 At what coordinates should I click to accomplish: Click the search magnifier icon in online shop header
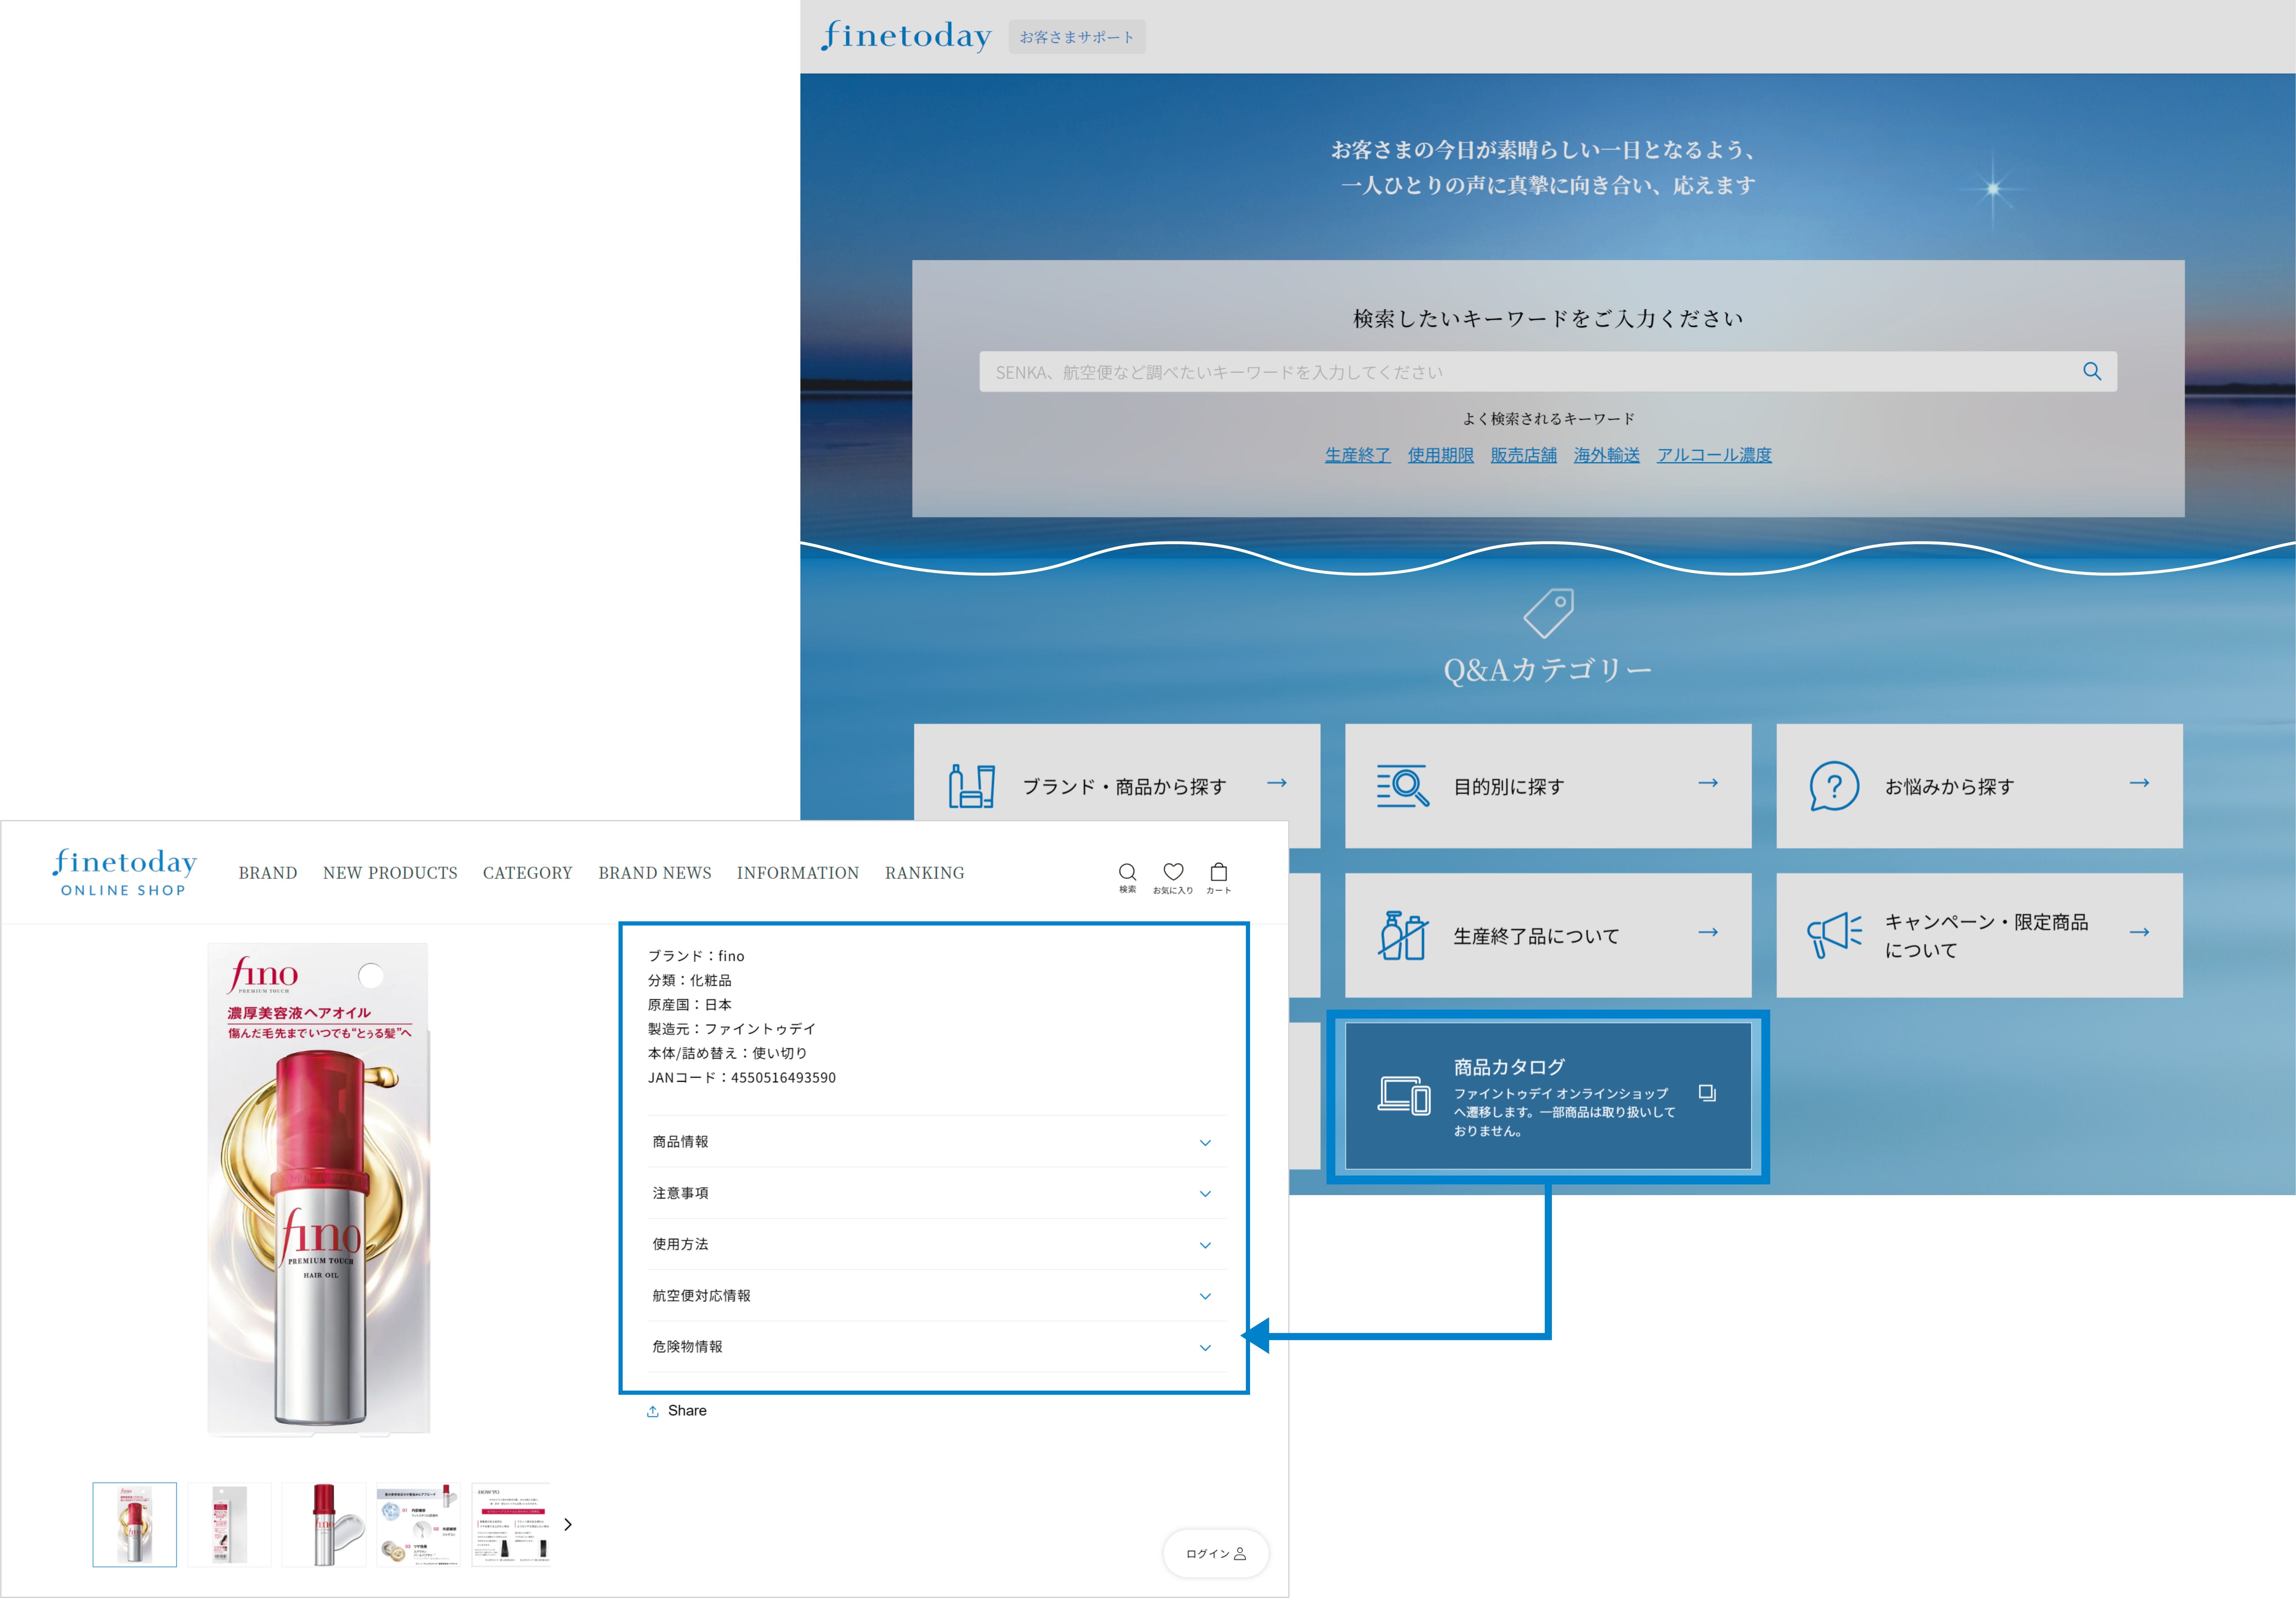pyautogui.click(x=1127, y=872)
